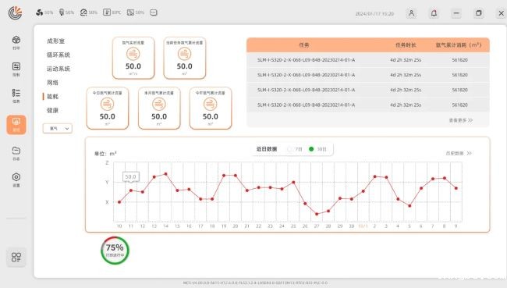Click the 50.0 chart tooltip
This screenshot has width=507, height=288.
130,176
